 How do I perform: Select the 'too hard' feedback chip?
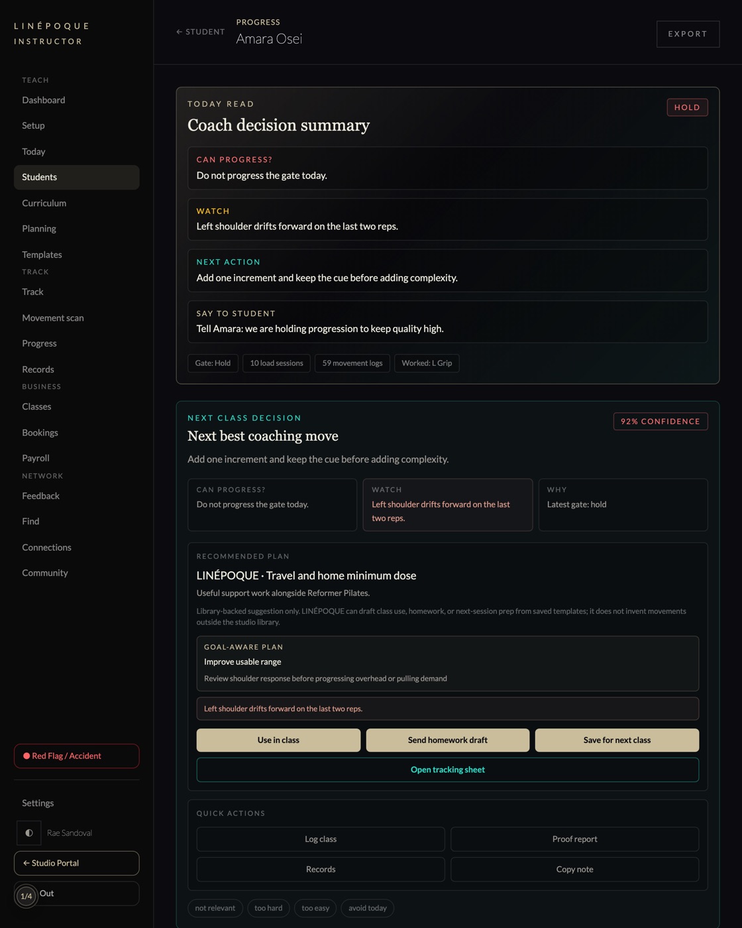pos(268,908)
